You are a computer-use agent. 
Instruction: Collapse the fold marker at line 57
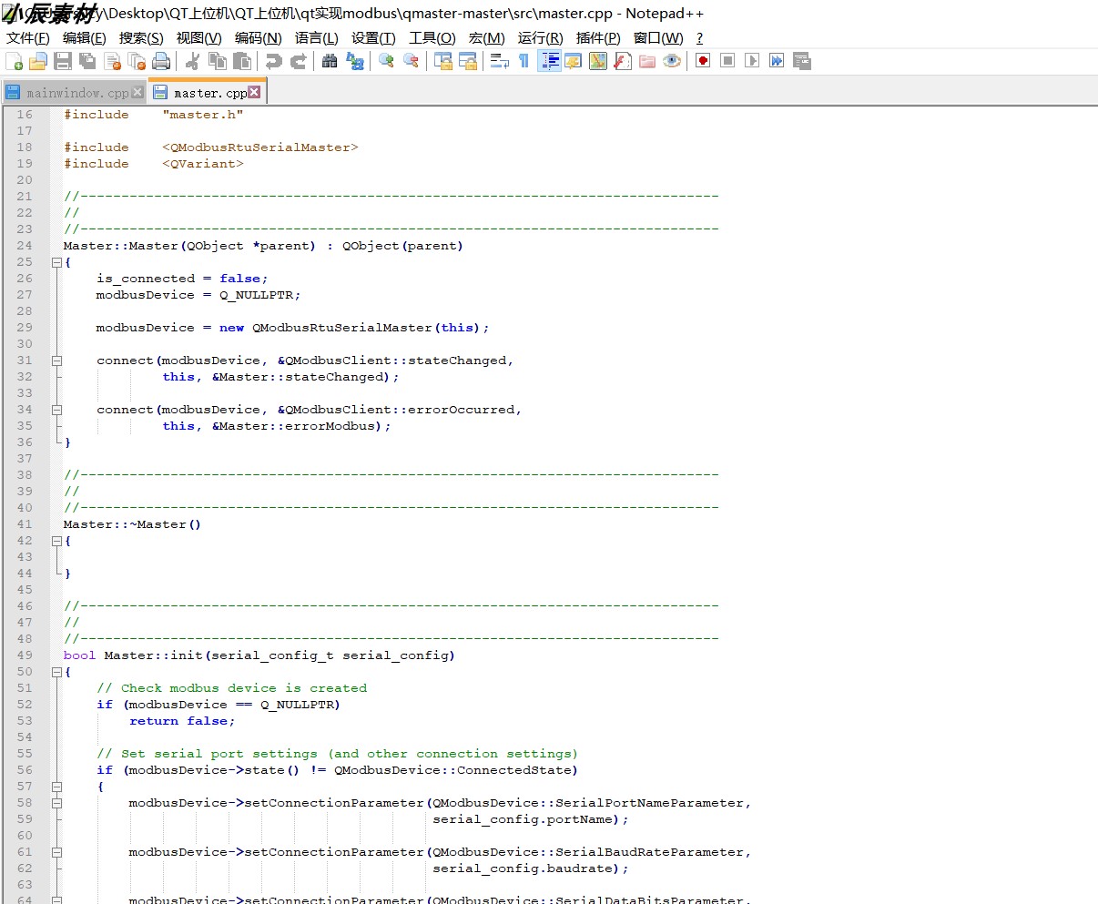click(x=56, y=787)
